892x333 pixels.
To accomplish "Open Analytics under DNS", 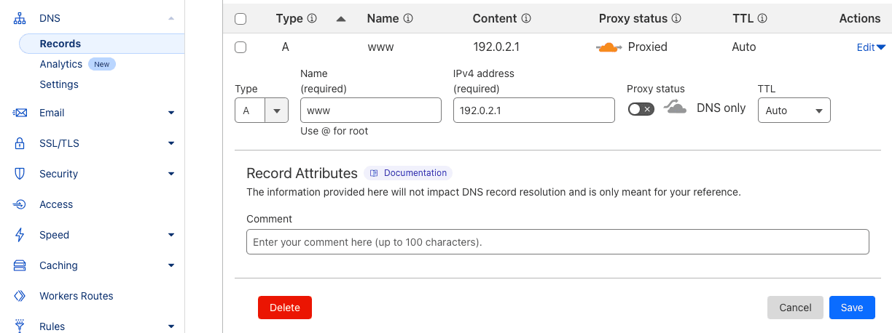I will click(60, 64).
